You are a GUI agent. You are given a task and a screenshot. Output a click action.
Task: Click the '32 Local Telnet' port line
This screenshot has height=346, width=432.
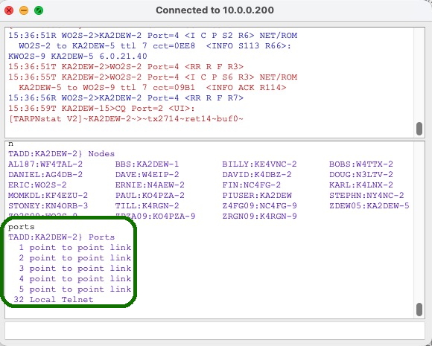[x=54, y=299]
